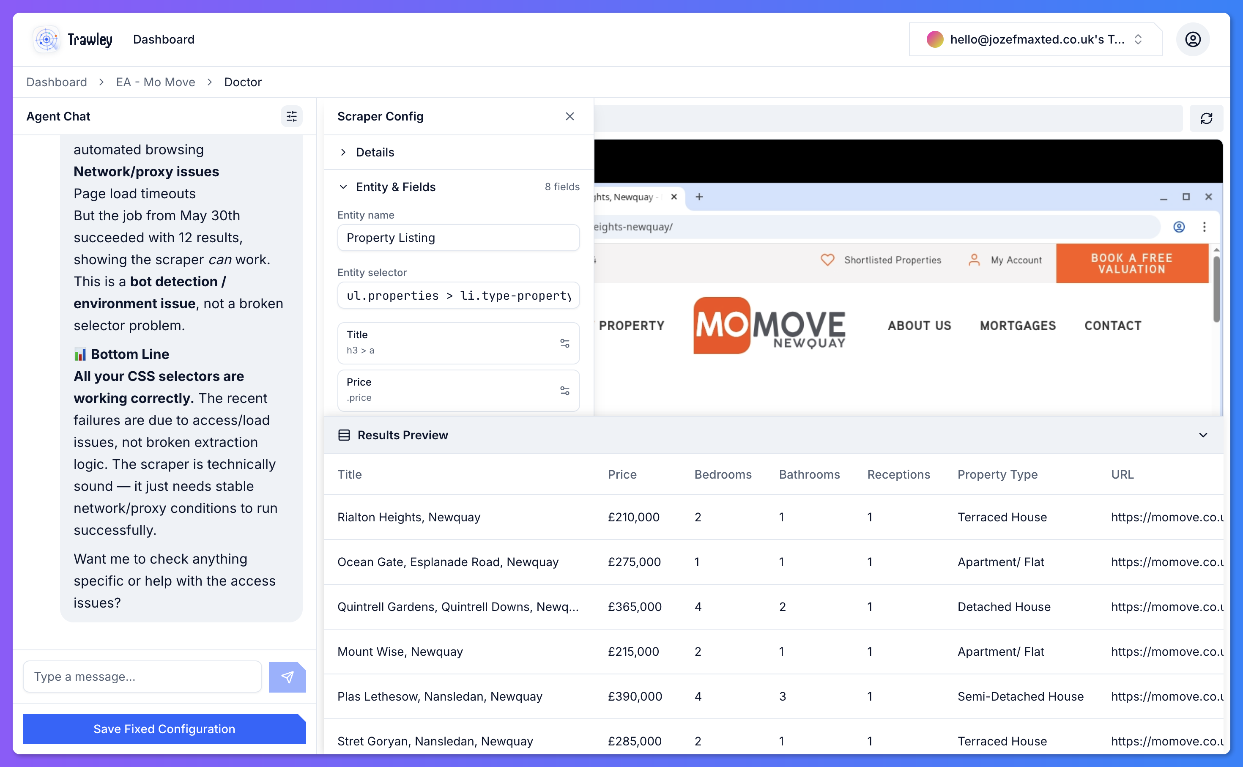This screenshot has height=767, width=1243.
Task: Click the embedded browser profile icon
Action: click(x=1179, y=227)
